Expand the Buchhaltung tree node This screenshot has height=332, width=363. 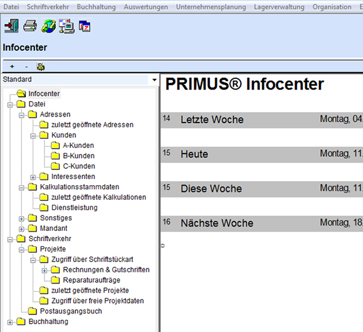point(10,322)
